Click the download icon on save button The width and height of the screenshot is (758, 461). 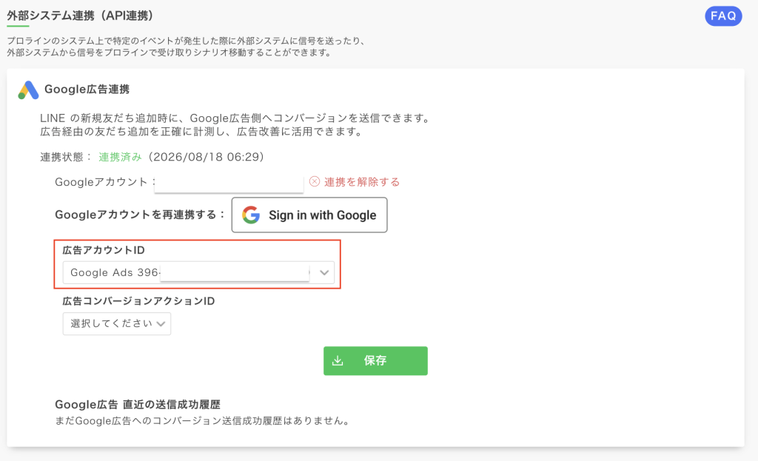[x=338, y=361]
